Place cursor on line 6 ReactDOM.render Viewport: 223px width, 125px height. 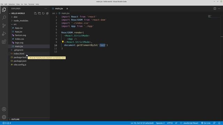pos(72,33)
